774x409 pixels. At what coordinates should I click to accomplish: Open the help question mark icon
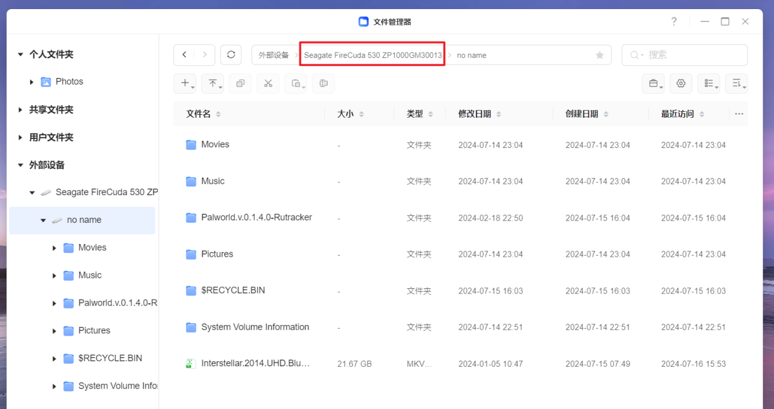[674, 22]
